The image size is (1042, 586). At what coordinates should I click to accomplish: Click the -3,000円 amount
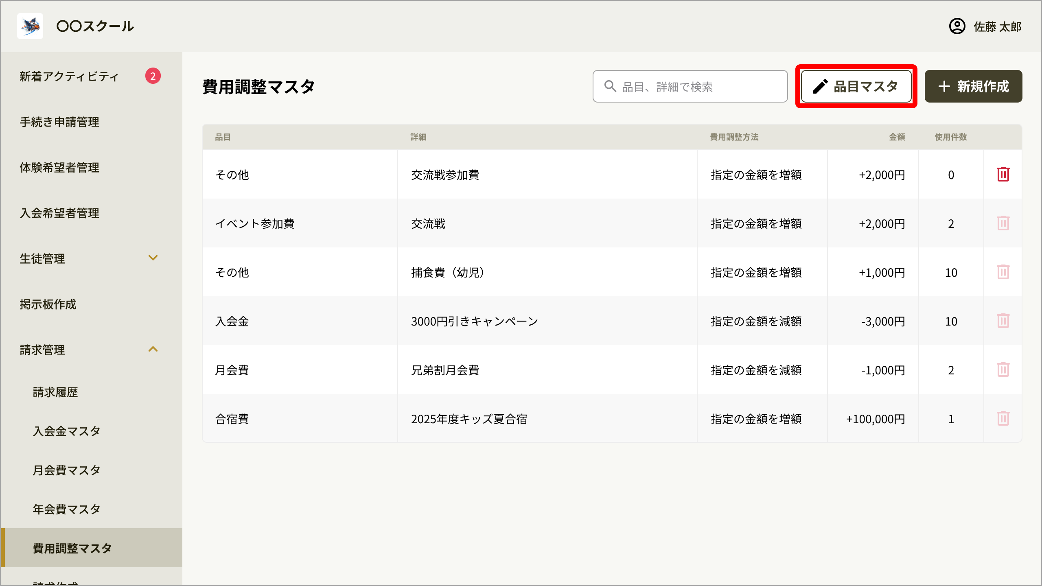click(883, 321)
